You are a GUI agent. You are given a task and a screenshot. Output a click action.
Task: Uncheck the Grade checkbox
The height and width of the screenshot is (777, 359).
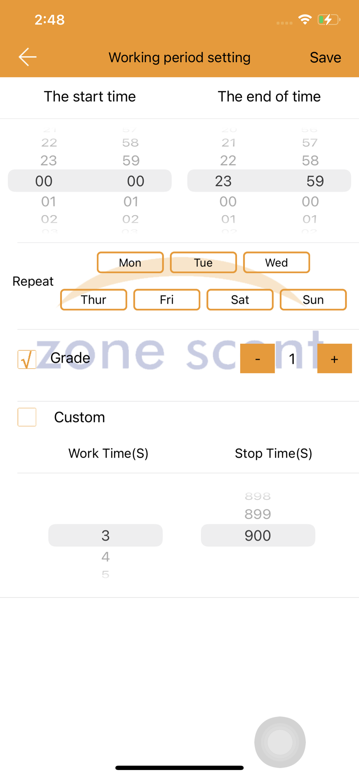(27, 359)
